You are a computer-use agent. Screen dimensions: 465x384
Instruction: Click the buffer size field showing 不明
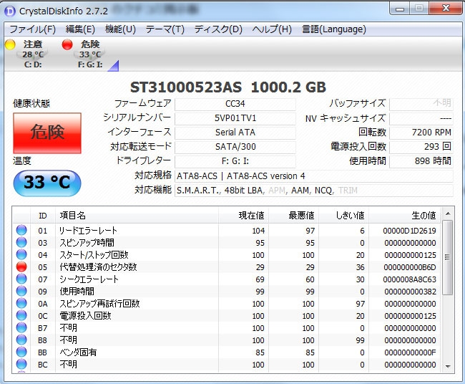pos(421,104)
